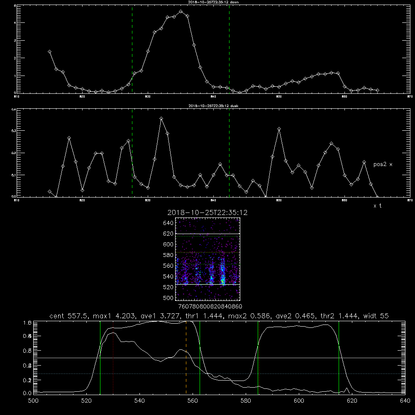Click the red dotted line near 530 in bottom plot

(113, 357)
